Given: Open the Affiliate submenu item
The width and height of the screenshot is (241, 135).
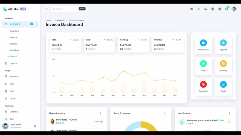Looking at the screenshot, I should (x=14, y=37).
